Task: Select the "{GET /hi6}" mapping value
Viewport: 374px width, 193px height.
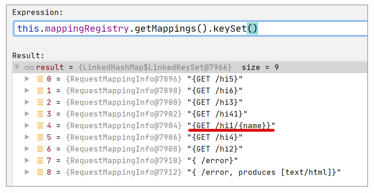Action: pos(215,90)
